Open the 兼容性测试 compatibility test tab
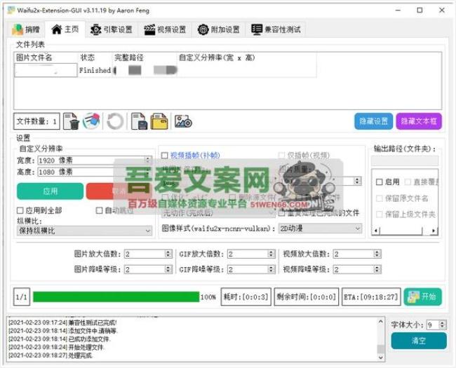Image resolution: width=456 pixels, height=368 pixels. (x=276, y=29)
